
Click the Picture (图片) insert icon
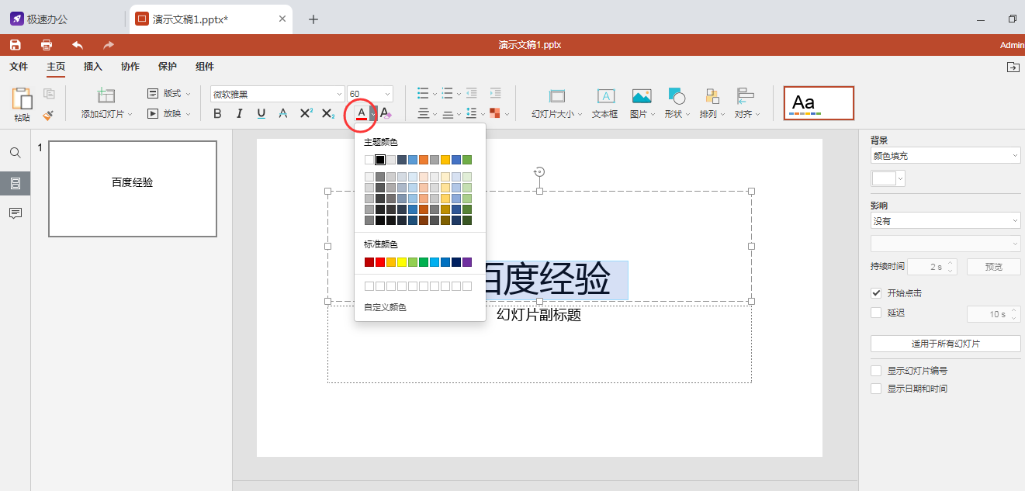point(642,96)
